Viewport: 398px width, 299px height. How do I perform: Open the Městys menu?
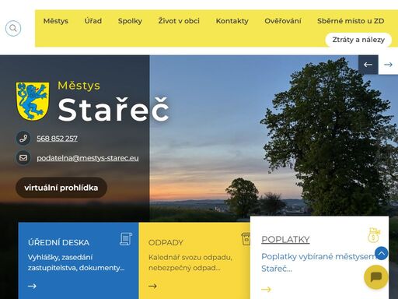(56, 21)
